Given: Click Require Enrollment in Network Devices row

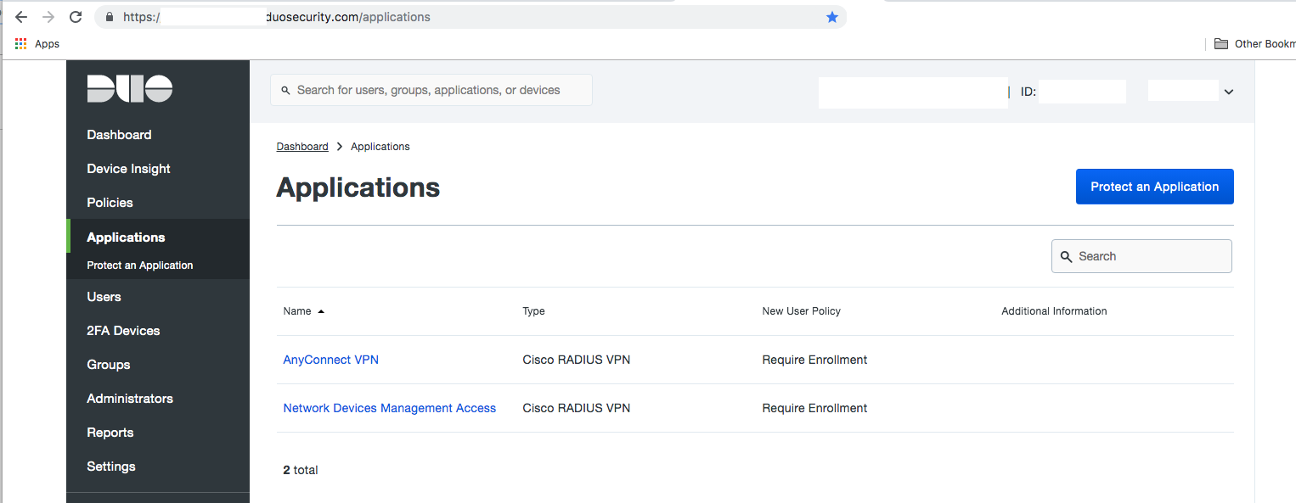Looking at the screenshot, I should pyautogui.click(x=814, y=408).
